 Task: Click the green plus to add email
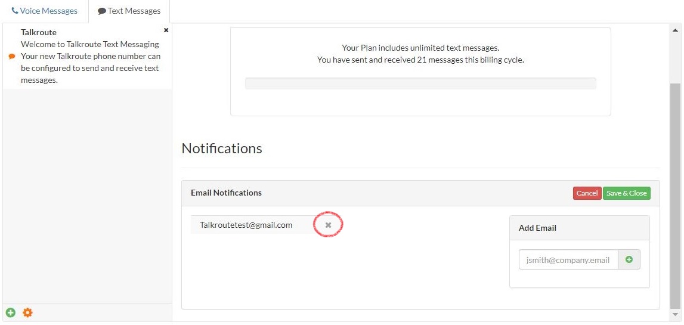point(629,259)
